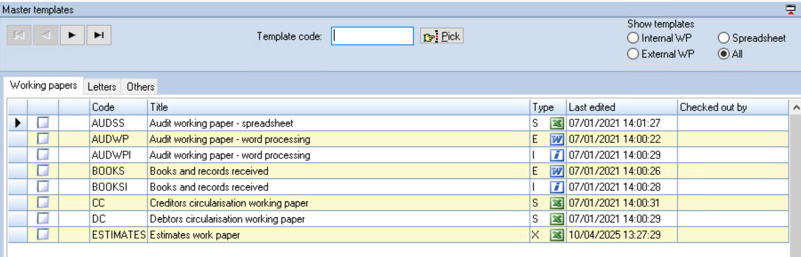Image resolution: width=801 pixels, height=257 pixels.
Task: Click Excel icon in ESTIMATES row
Action: coord(556,235)
